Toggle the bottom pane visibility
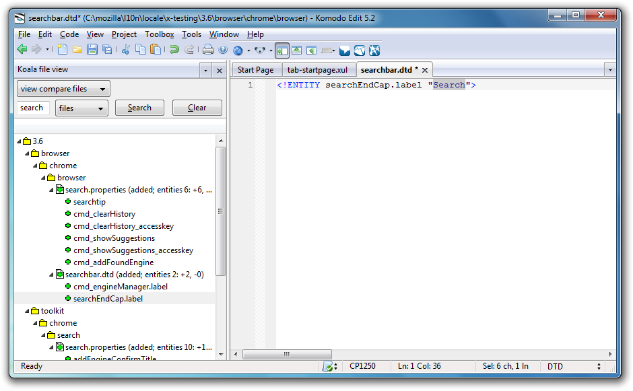633x391 pixels. 297,50
